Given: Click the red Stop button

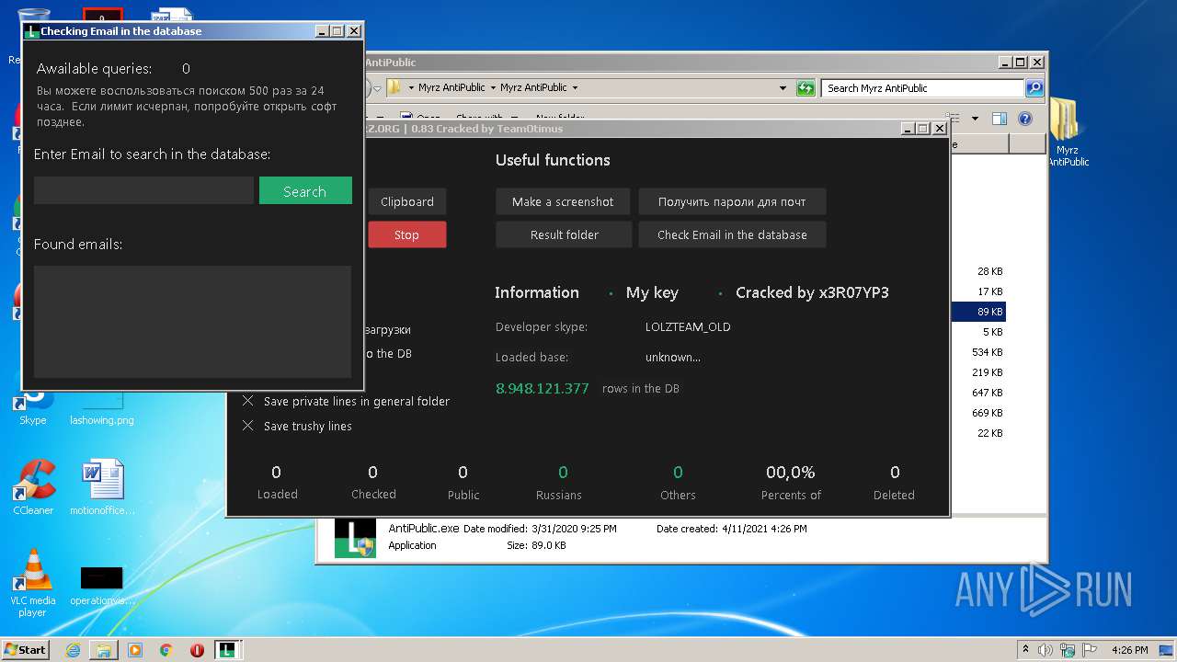Looking at the screenshot, I should click(x=407, y=234).
